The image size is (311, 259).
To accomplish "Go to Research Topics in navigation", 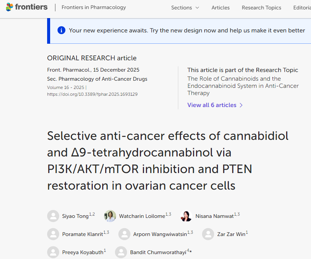I will (x=261, y=8).
